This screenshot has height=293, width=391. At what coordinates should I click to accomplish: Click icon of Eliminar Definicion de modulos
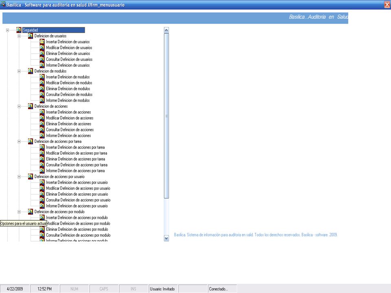coord(42,89)
